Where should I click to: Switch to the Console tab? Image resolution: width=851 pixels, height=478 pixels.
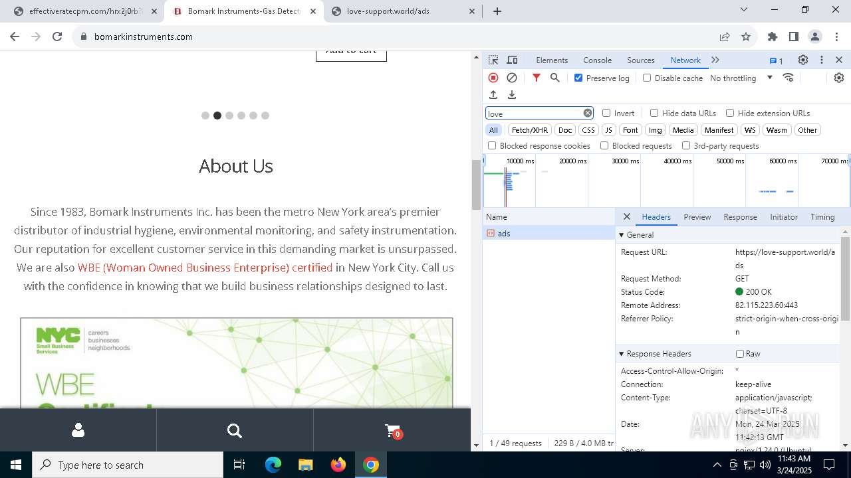(597, 60)
